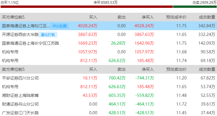
Task: Select the 总卖 2909.29万 label
Action: click(x=204, y=3)
